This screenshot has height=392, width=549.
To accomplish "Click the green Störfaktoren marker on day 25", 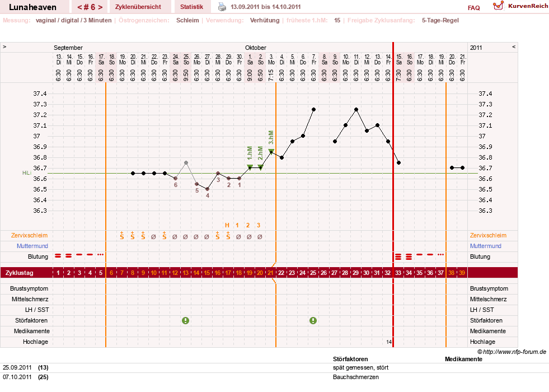I will (313, 320).
